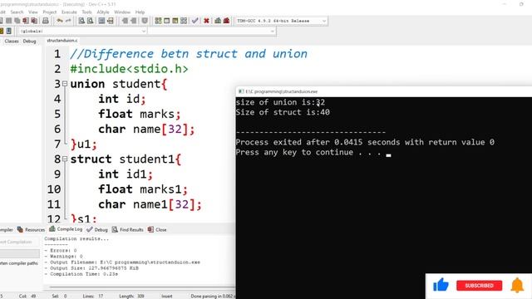532x299 pixels.
Task: Click the compilation progress bar
Action: point(19,253)
